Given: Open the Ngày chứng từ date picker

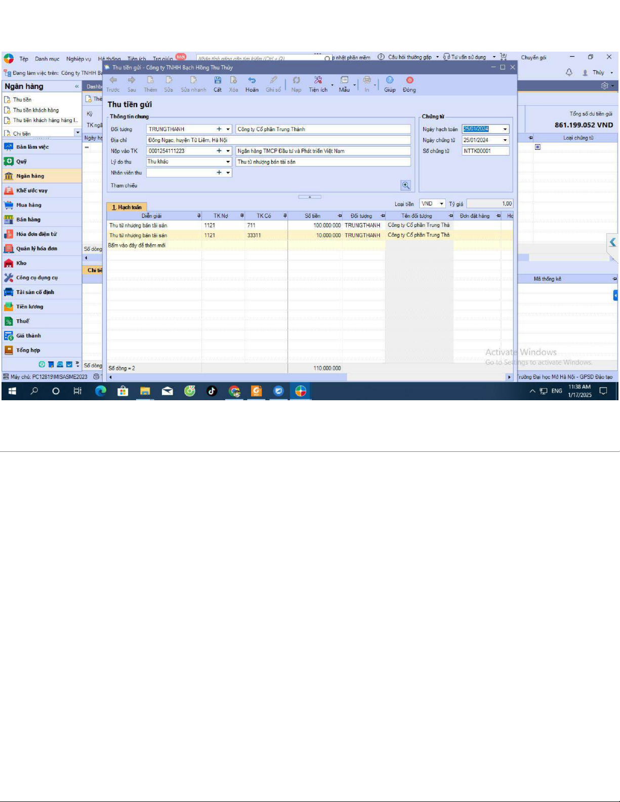Looking at the screenshot, I should click(505, 140).
